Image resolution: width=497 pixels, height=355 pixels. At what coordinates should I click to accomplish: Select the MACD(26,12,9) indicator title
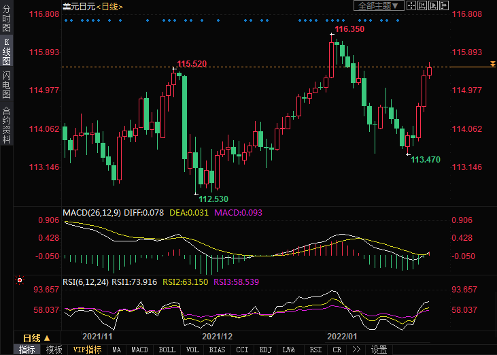click(x=92, y=213)
